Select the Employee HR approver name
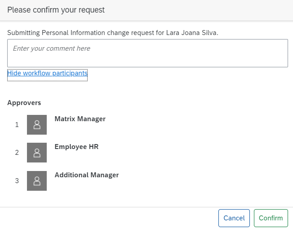293x228 pixels. click(76, 147)
